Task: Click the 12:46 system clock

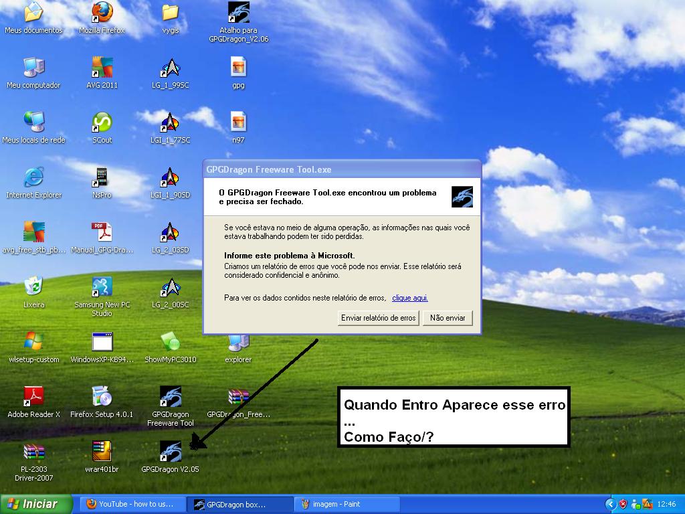Action: tap(666, 505)
